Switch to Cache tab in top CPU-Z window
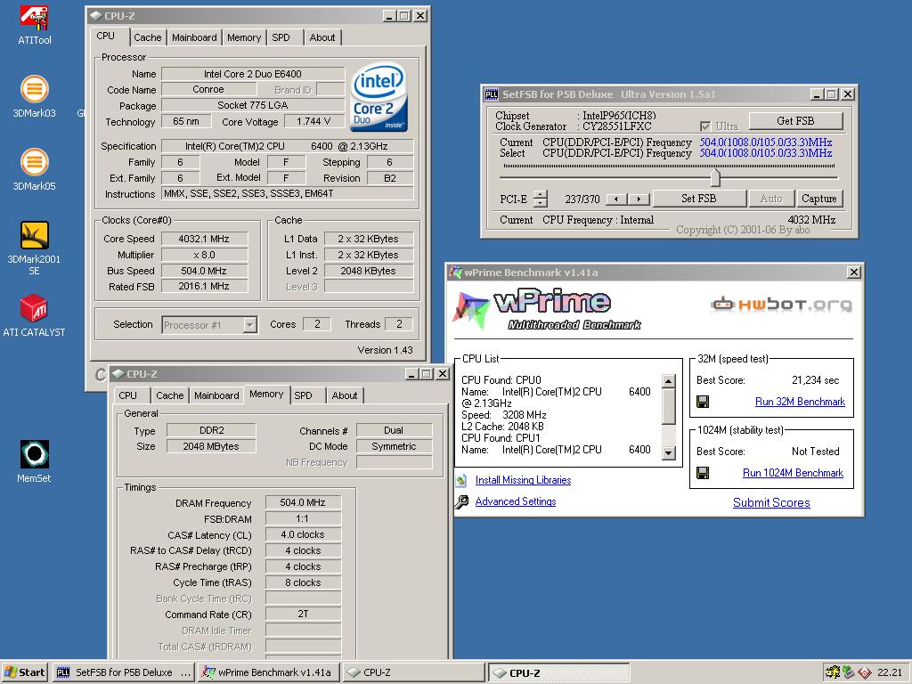This screenshot has height=684, width=912. [x=147, y=37]
